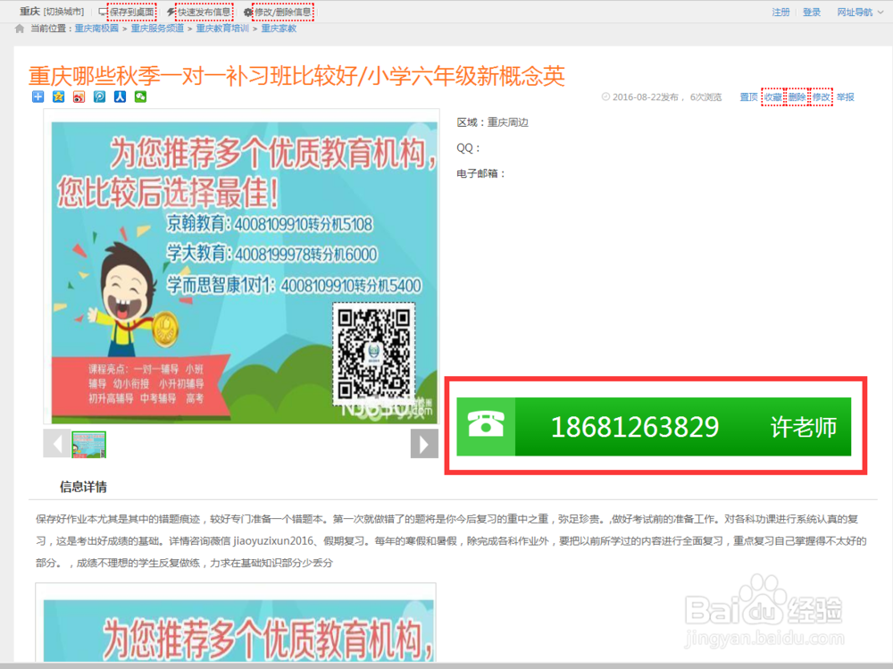
Task: Report the post via 举报
Action: click(845, 96)
